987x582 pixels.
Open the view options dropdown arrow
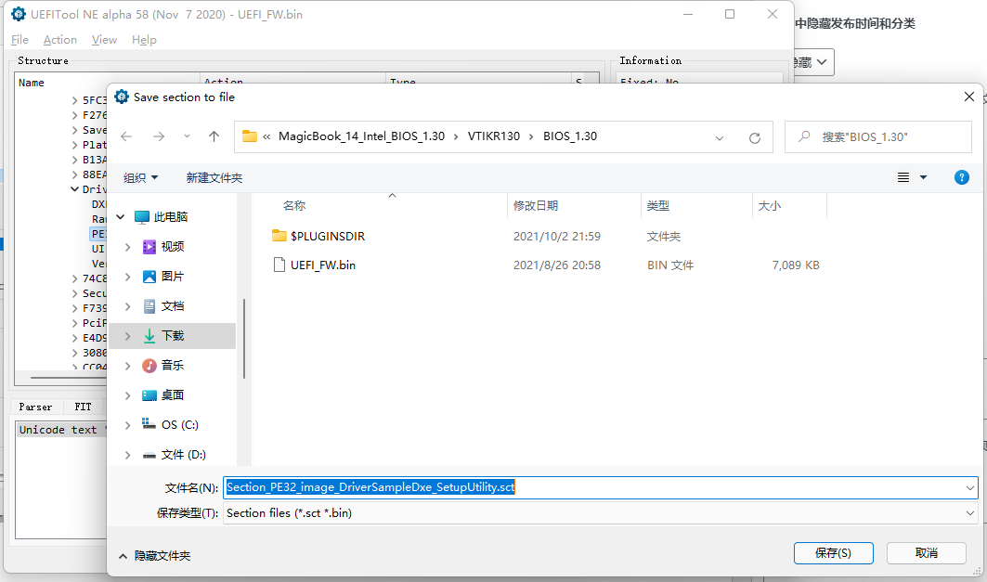point(924,177)
